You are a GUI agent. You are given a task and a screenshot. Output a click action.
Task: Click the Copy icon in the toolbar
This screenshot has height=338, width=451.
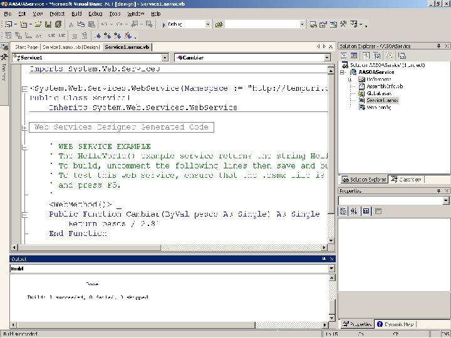coord(81,24)
